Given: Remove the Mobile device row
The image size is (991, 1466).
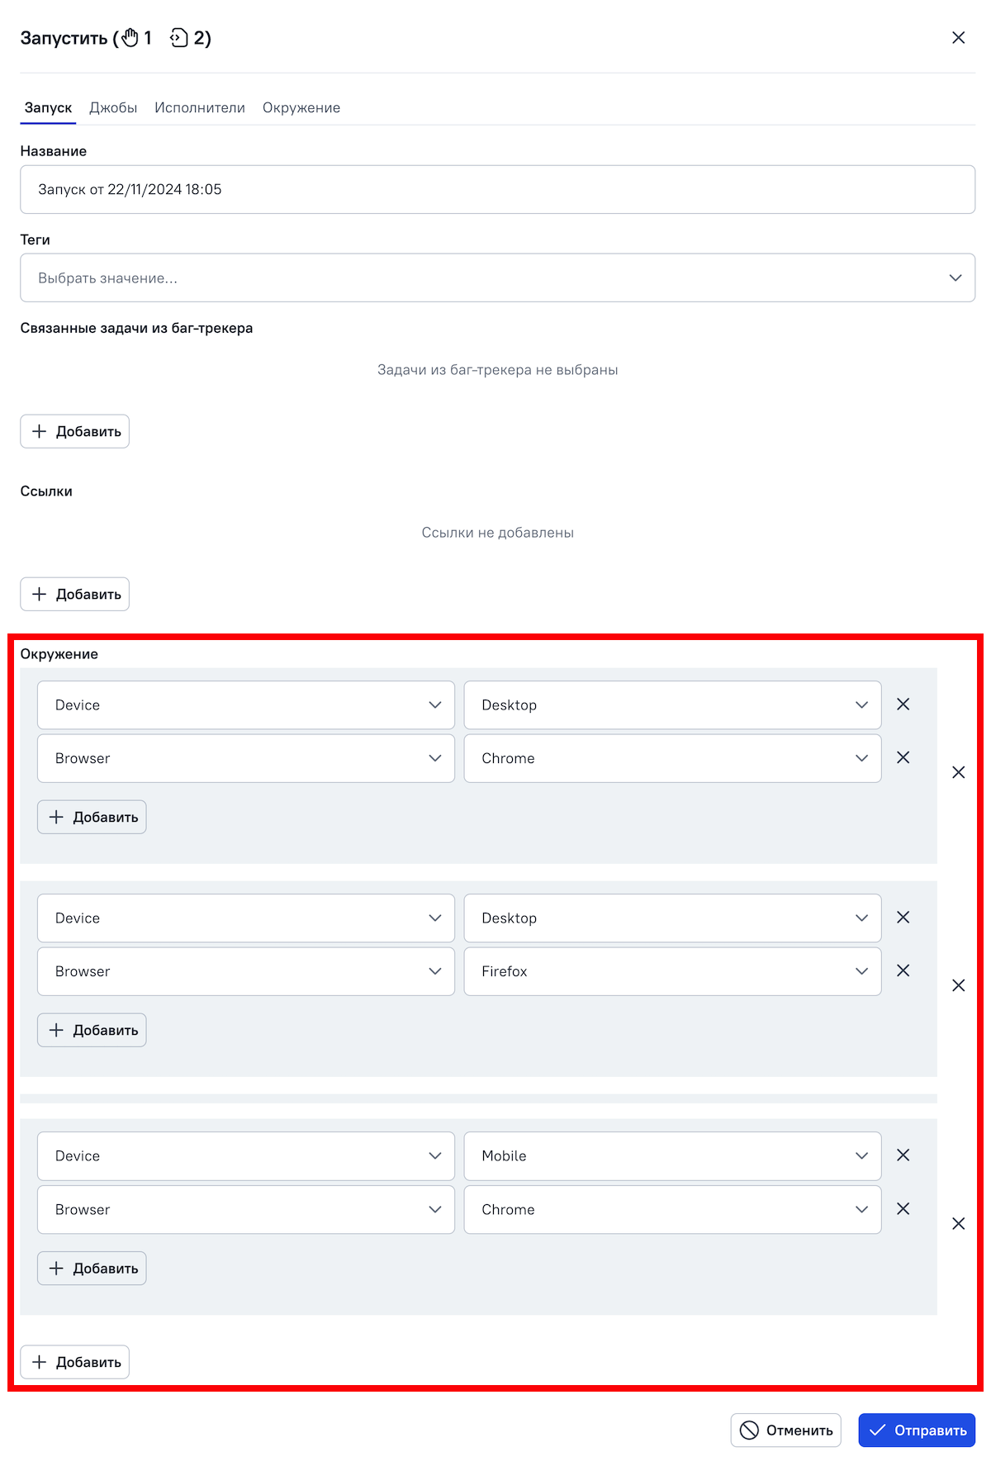Looking at the screenshot, I should click(903, 1155).
